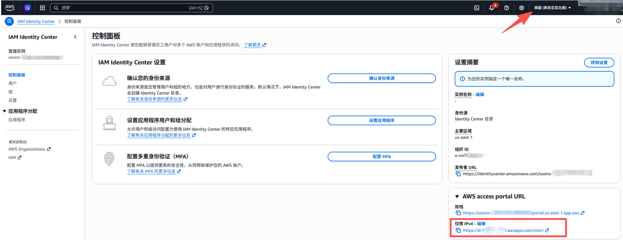Viewport: 623px width, 240px height.
Task: Open 设置 in the side navigation
Action: coord(13,100)
